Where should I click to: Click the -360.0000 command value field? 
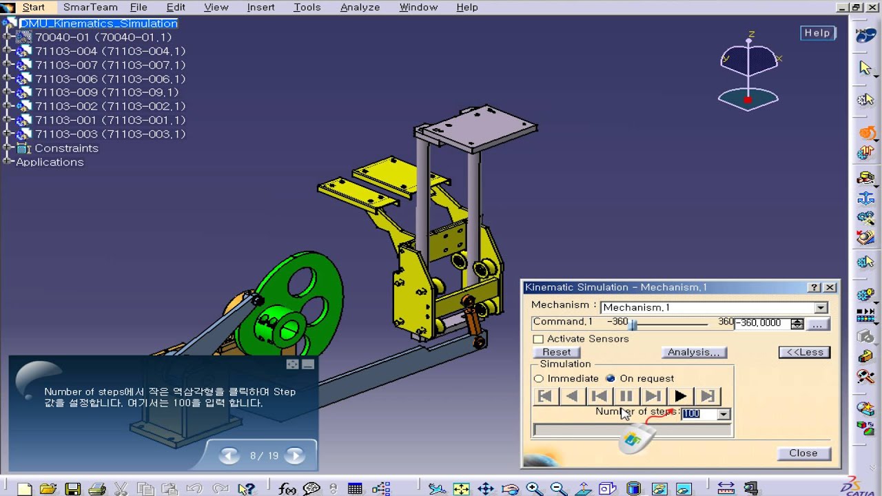pos(763,323)
